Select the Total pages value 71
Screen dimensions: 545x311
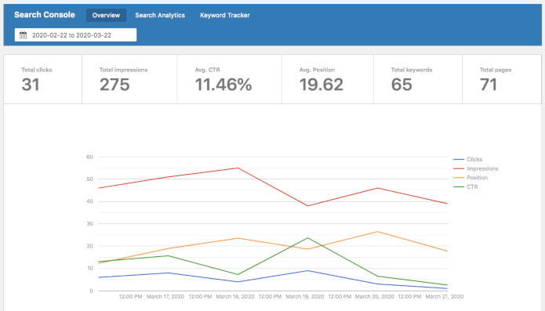click(489, 85)
